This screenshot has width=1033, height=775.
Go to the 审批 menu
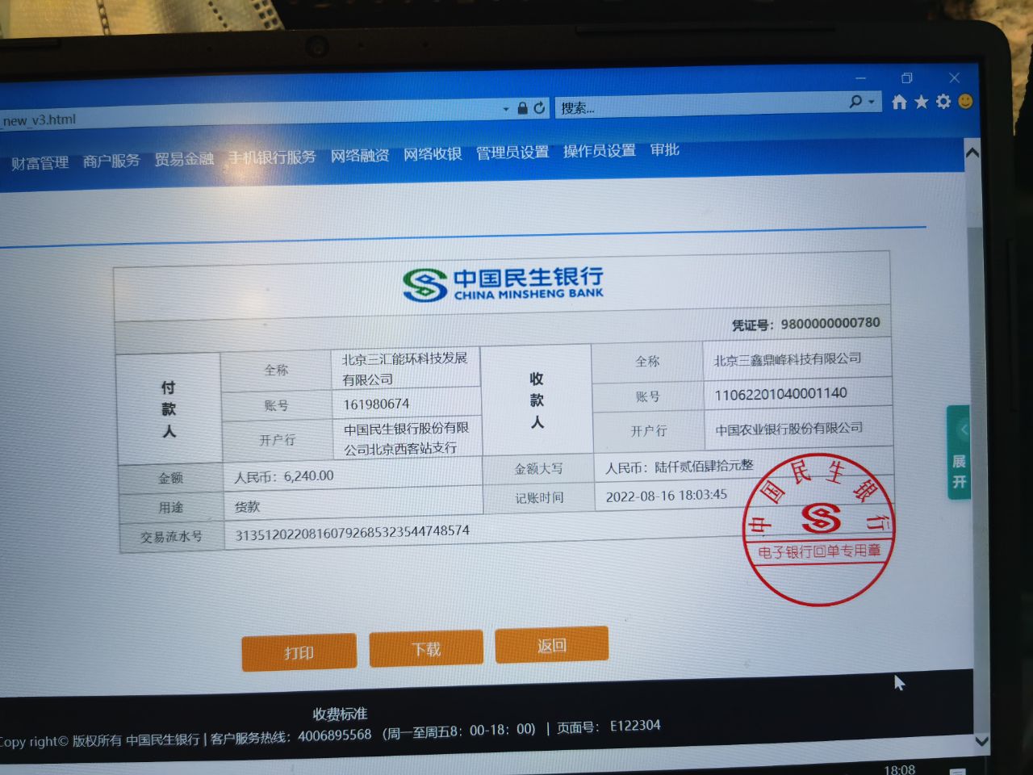click(664, 150)
